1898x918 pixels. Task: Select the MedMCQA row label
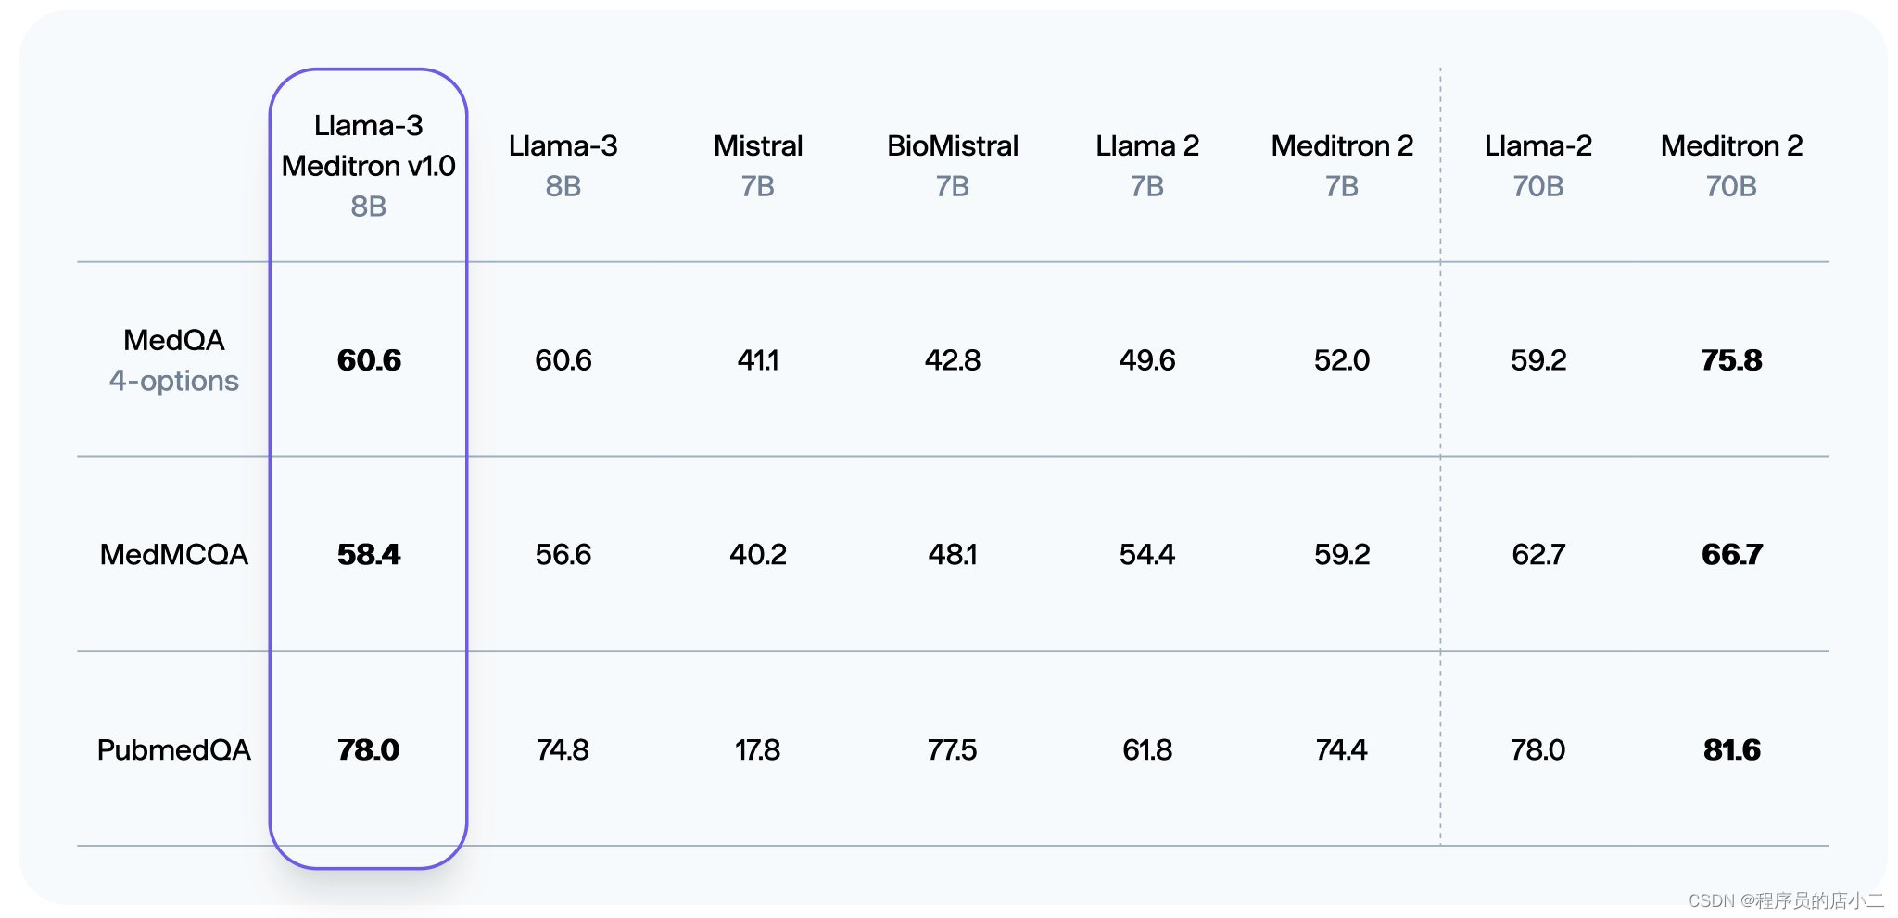174,554
